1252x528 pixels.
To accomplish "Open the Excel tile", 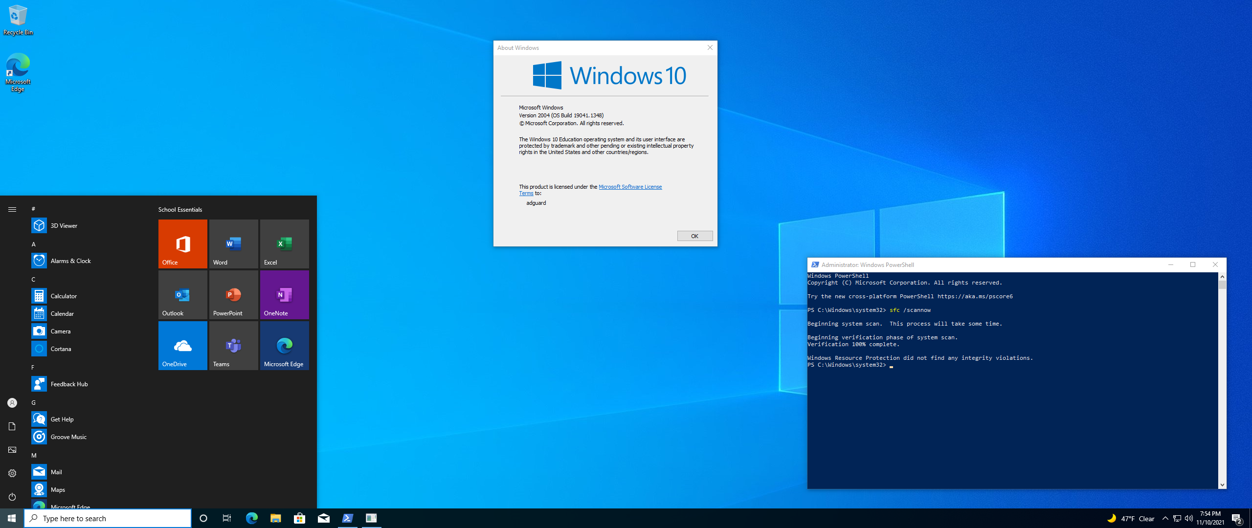I will coord(285,243).
